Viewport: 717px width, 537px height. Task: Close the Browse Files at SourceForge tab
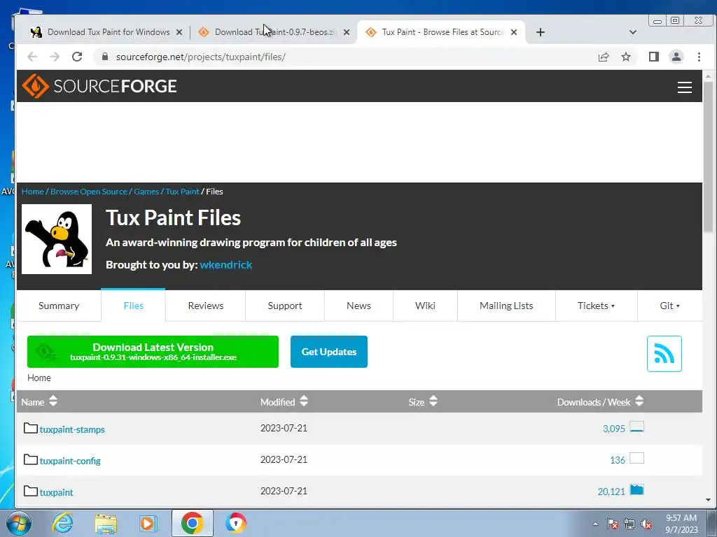(514, 32)
